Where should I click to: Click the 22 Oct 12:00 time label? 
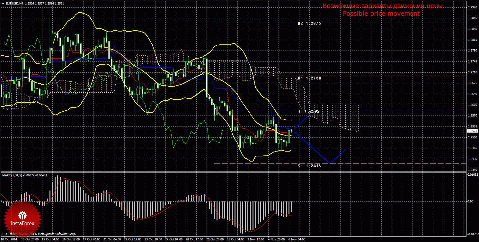coord(132,239)
